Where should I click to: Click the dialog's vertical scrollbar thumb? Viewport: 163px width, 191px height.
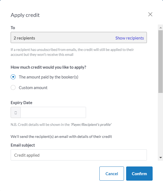pos(161,62)
